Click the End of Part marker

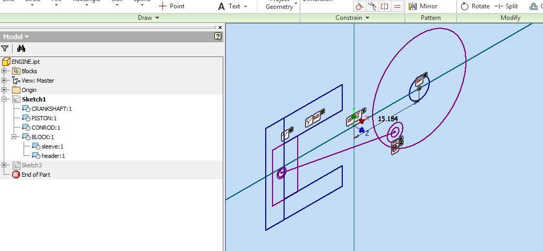[36, 175]
